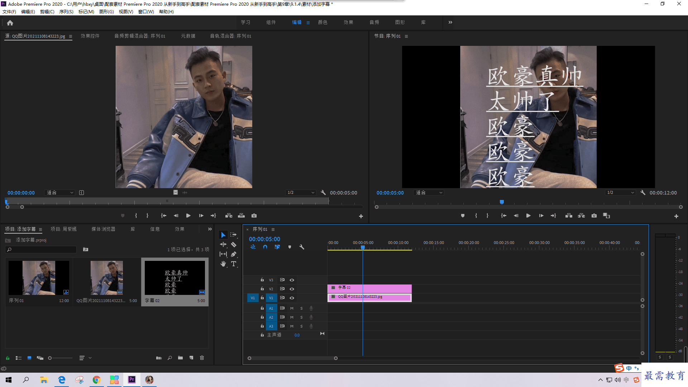Open Comparison View in Program monitor
Viewport: 688px width, 387px height.
[606, 216]
